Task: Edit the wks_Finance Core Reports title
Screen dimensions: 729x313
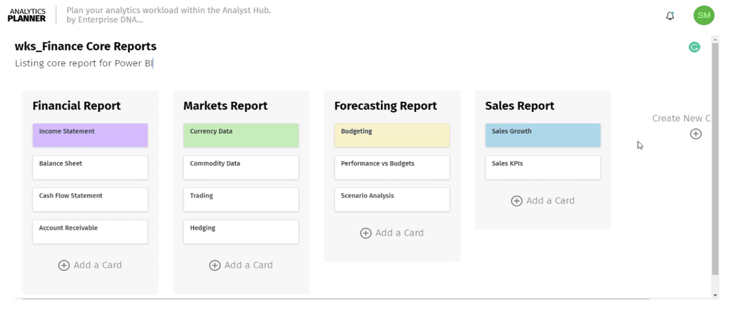Action: point(85,47)
